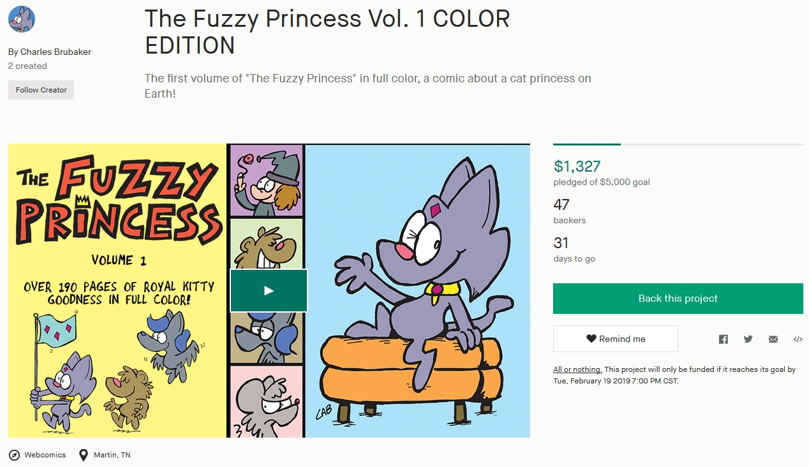Click the 47 backers count
This screenshot has width=809, height=467.
561,205
